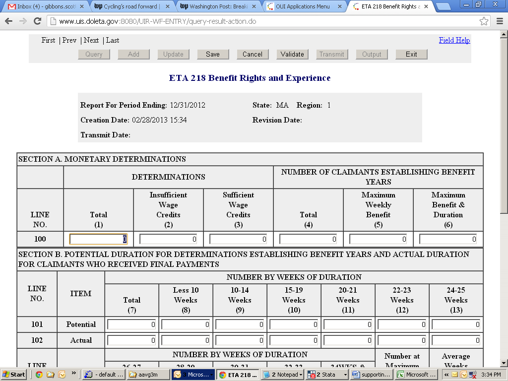The image size is (508, 381).
Task: Click line 102 10-14 Weeks field
Action: click(x=240, y=340)
